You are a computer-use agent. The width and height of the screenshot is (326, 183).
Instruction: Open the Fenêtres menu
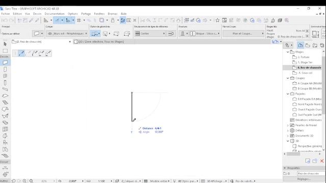point(99,14)
